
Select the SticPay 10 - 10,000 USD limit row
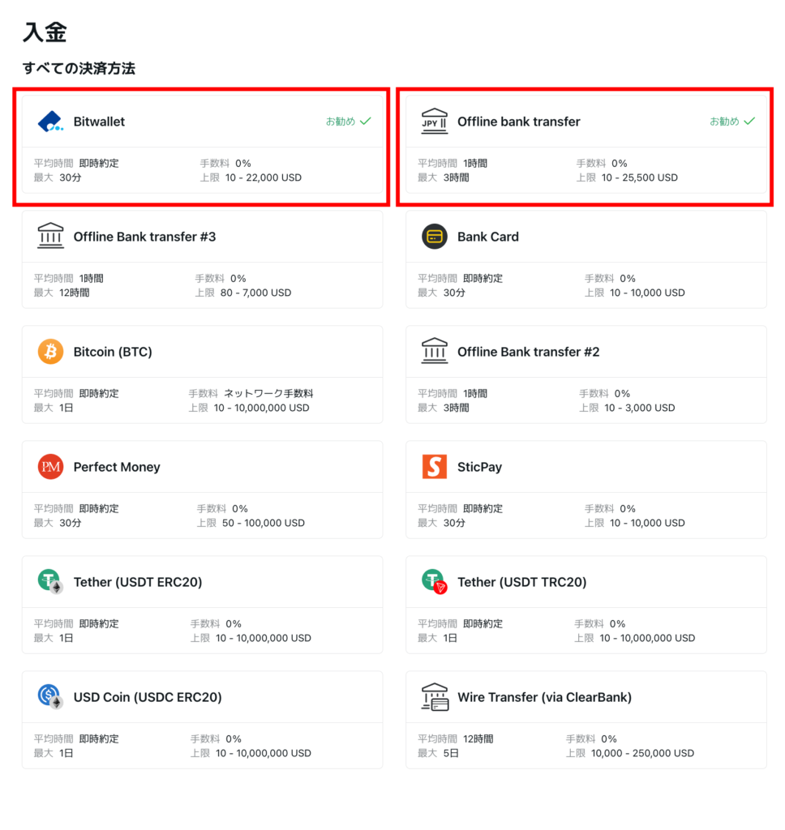(634, 523)
